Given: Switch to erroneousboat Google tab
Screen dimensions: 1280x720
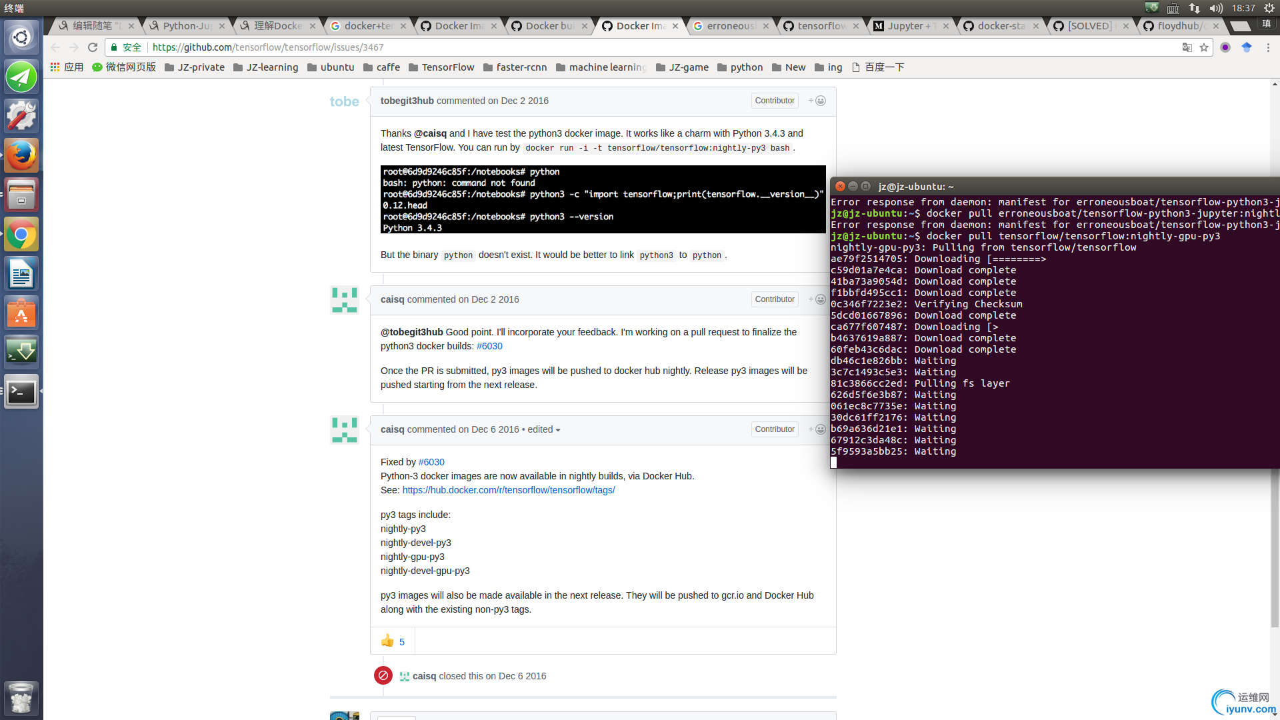Looking at the screenshot, I should (731, 26).
